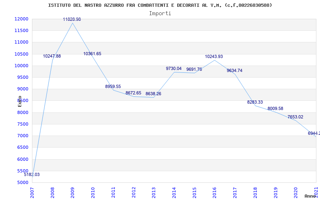
Task: Click the y-axis value 11000
Action: click(x=21, y=42)
